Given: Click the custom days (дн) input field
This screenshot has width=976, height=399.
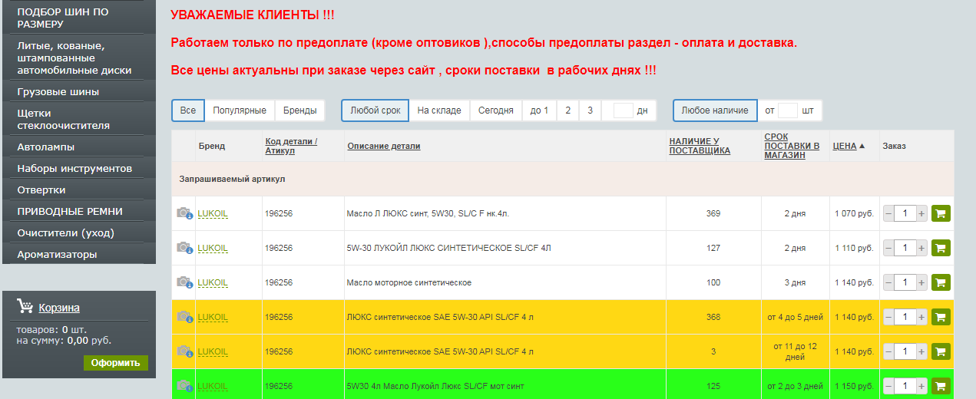Looking at the screenshot, I should (624, 110).
